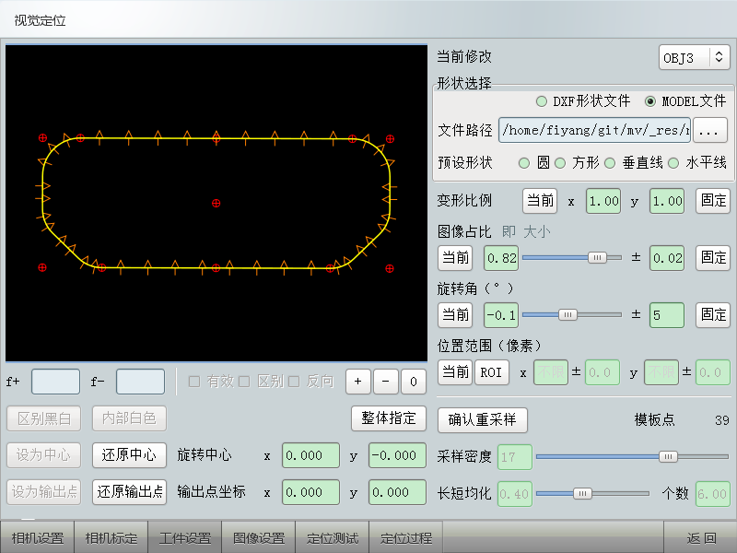Open file browser with the ... button
Image resolution: width=737 pixels, height=553 pixels.
click(x=710, y=130)
